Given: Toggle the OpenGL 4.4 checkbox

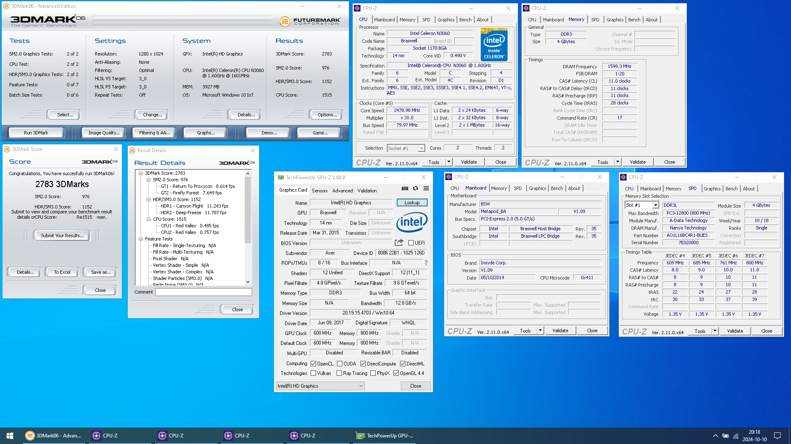Looking at the screenshot, I should click(396, 373).
